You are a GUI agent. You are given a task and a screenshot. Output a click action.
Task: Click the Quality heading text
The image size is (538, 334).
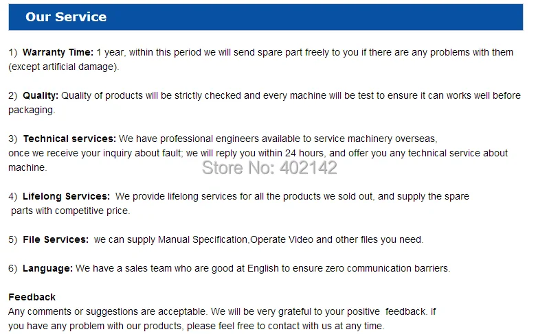click(40, 95)
